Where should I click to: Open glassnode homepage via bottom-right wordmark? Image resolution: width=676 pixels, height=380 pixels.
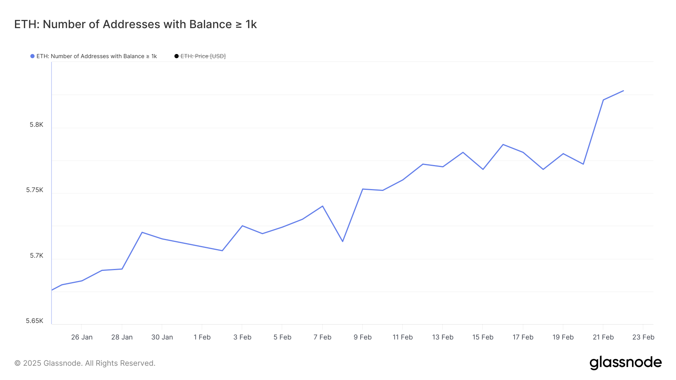(626, 362)
